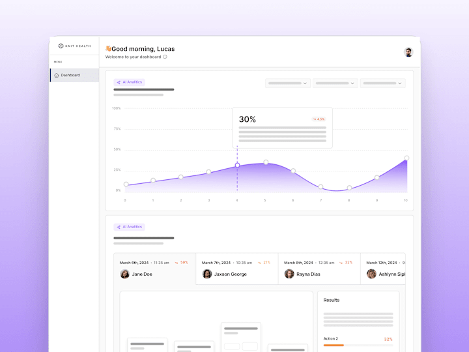Click the March 8th, 2024 date text
469x352 pixels.
click(298, 263)
